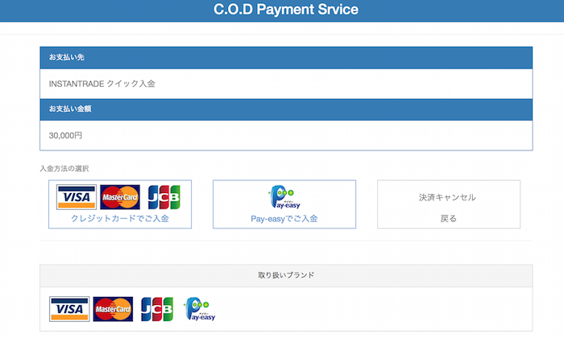The image size is (564, 338).
Task: Click the JCB logo under 取り扱いブランド
Action: tap(157, 309)
